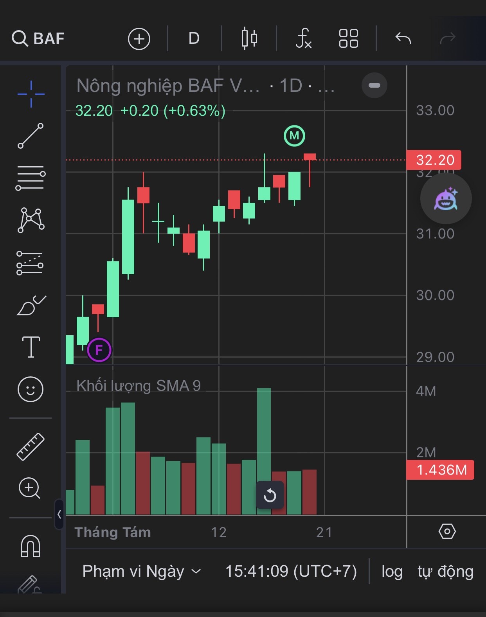This screenshot has height=617, width=486.
Task: Select the brush drawing tool
Action: [x=31, y=305]
